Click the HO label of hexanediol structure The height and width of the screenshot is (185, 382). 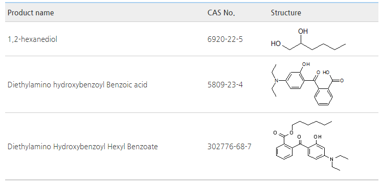[276, 43]
